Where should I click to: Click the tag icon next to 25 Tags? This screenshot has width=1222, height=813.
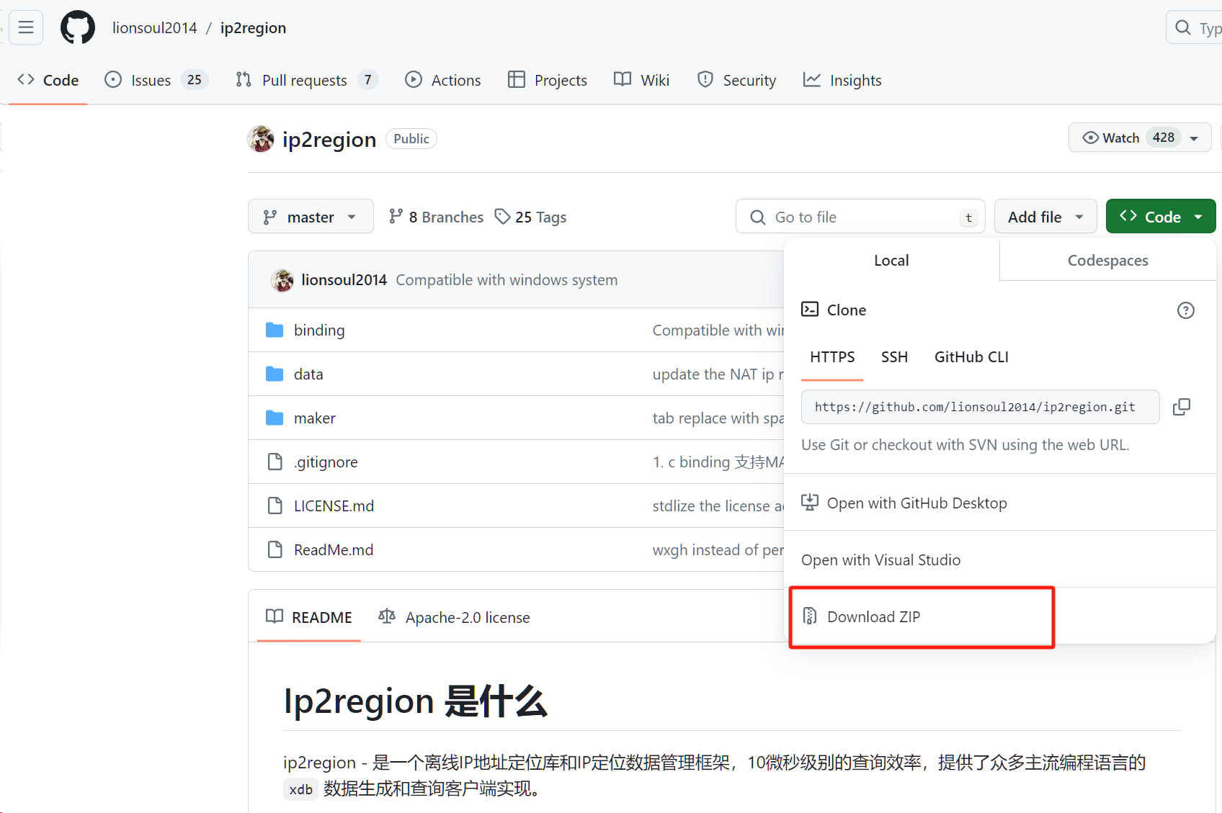pyautogui.click(x=502, y=217)
